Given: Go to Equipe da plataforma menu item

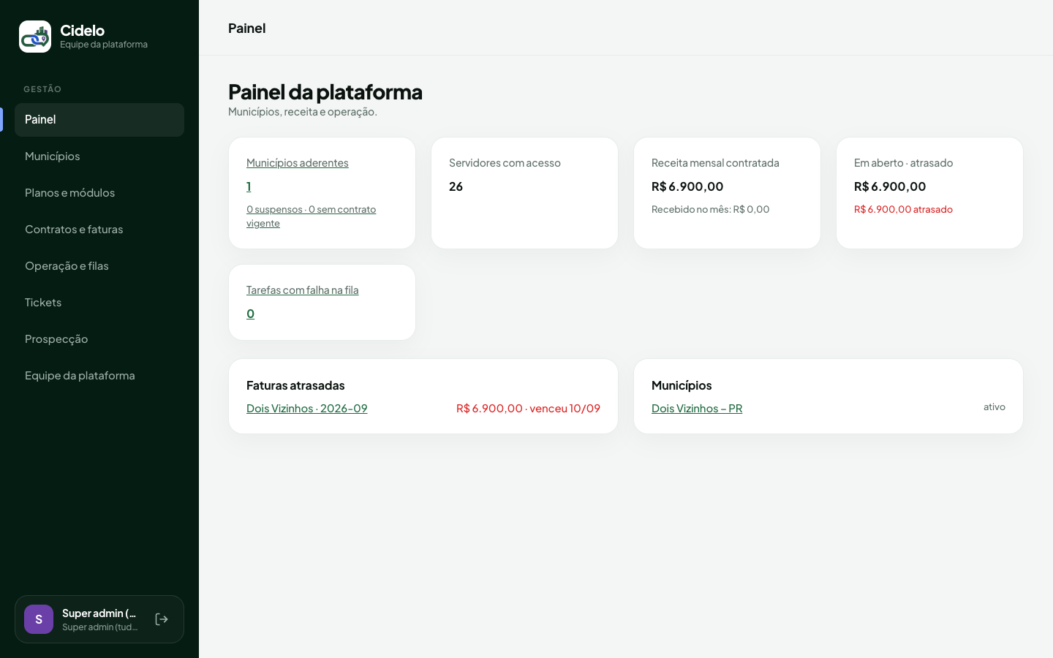Looking at the screenshot, I should coord(99,376).
